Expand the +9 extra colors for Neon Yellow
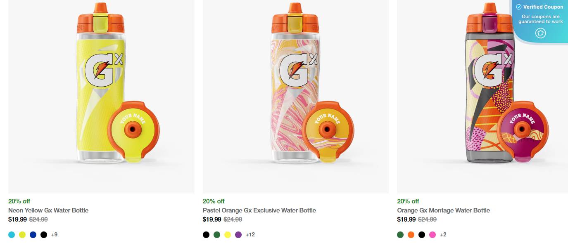 point(54,234)
